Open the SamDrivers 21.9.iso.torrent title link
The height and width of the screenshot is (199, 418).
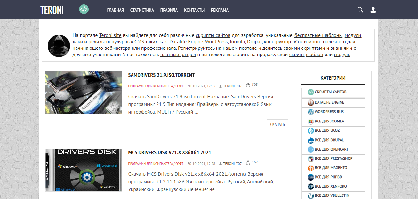point(161,75)
